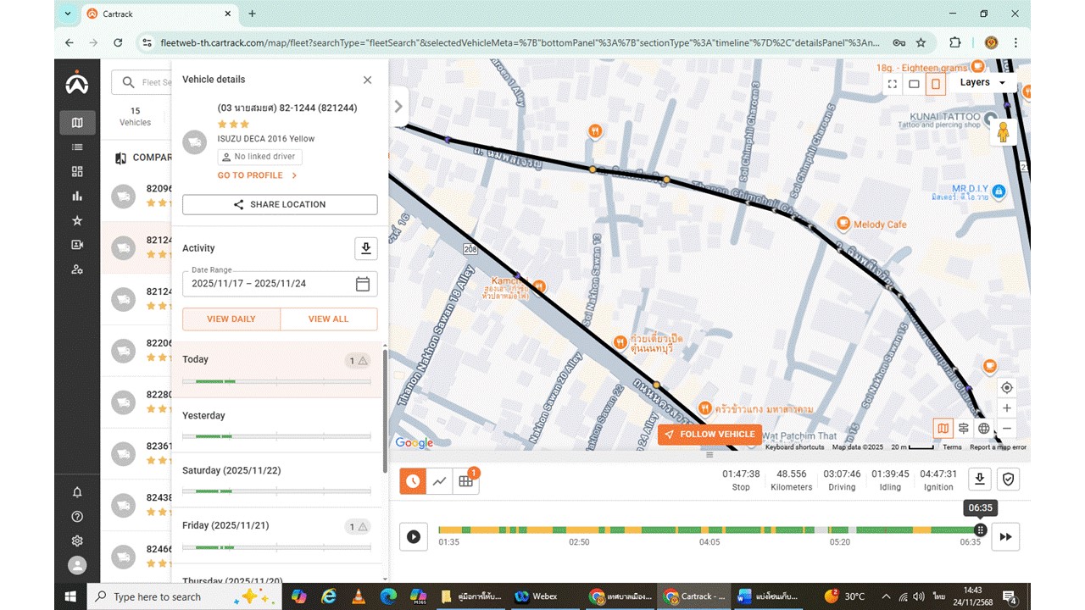Image resolution: width=1085 pixels, height=610 pixels.
Task: Enter fullscreen map view icon
Action: [x=892, y=84]
